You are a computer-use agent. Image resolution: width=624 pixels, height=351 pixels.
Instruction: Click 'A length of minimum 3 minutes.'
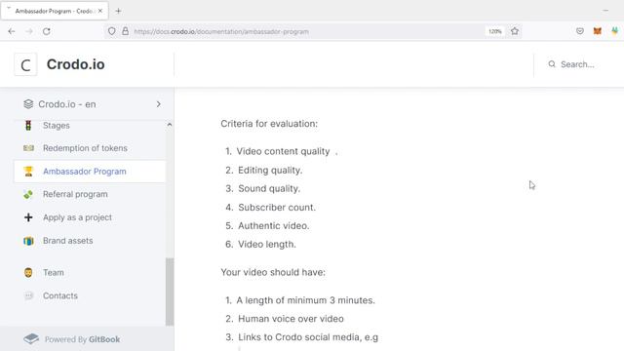pos(305,300)
